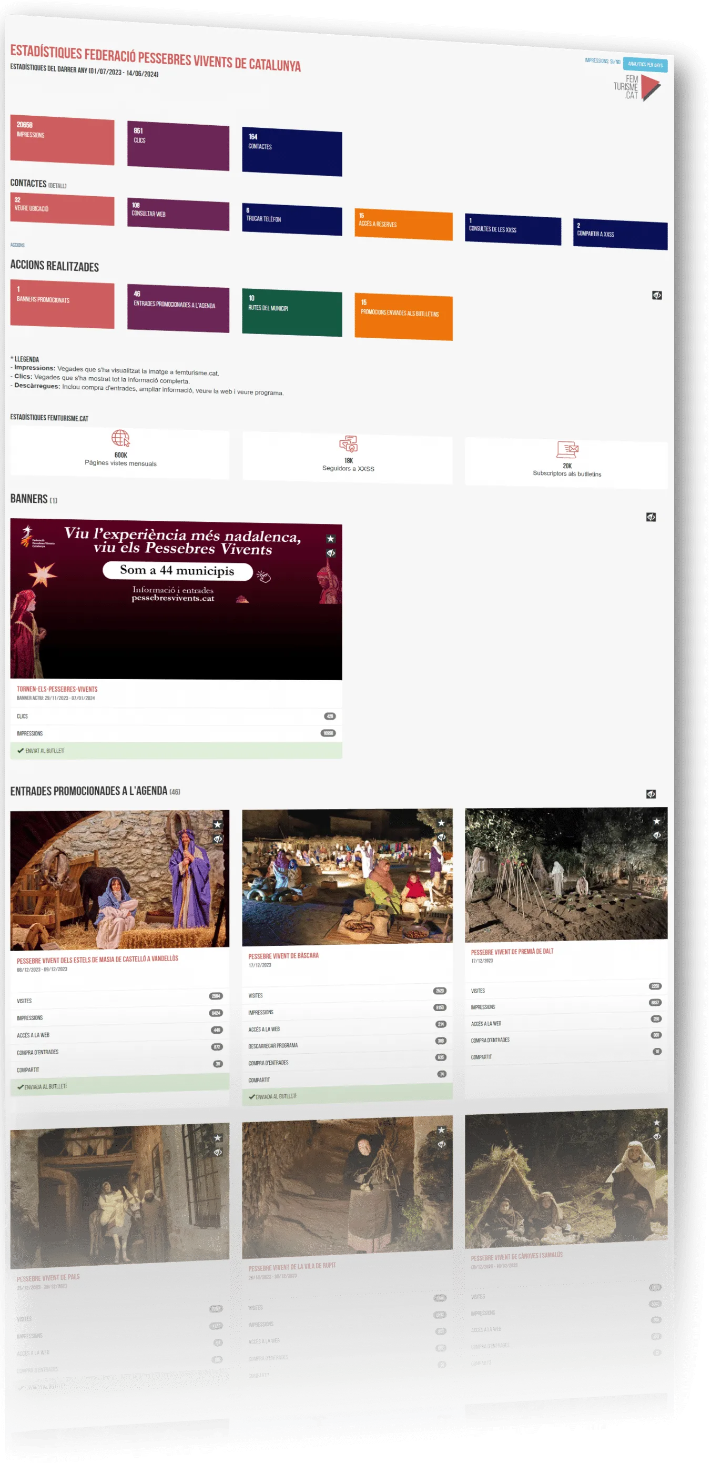
Task: Open the Accés a Reserves tile
Action: (404, 224)
